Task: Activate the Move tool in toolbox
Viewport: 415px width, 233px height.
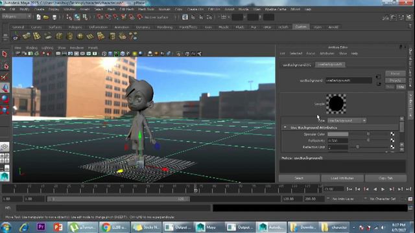Action: pos(5,88)
